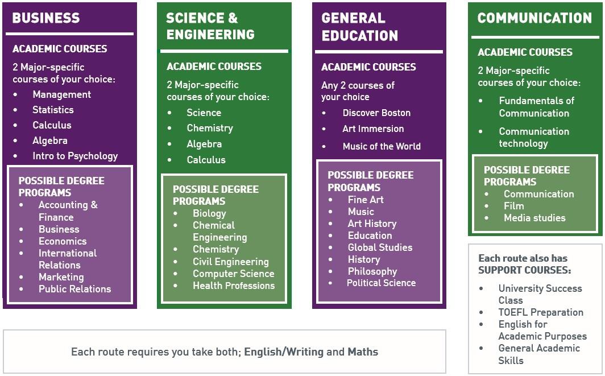
Task: Click the Communication technology course item
Action: pyautogui.click(x=533, y=137)
